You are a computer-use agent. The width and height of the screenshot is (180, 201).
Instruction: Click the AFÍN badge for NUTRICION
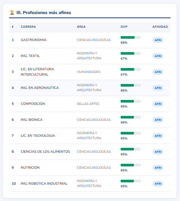point(158,168)
